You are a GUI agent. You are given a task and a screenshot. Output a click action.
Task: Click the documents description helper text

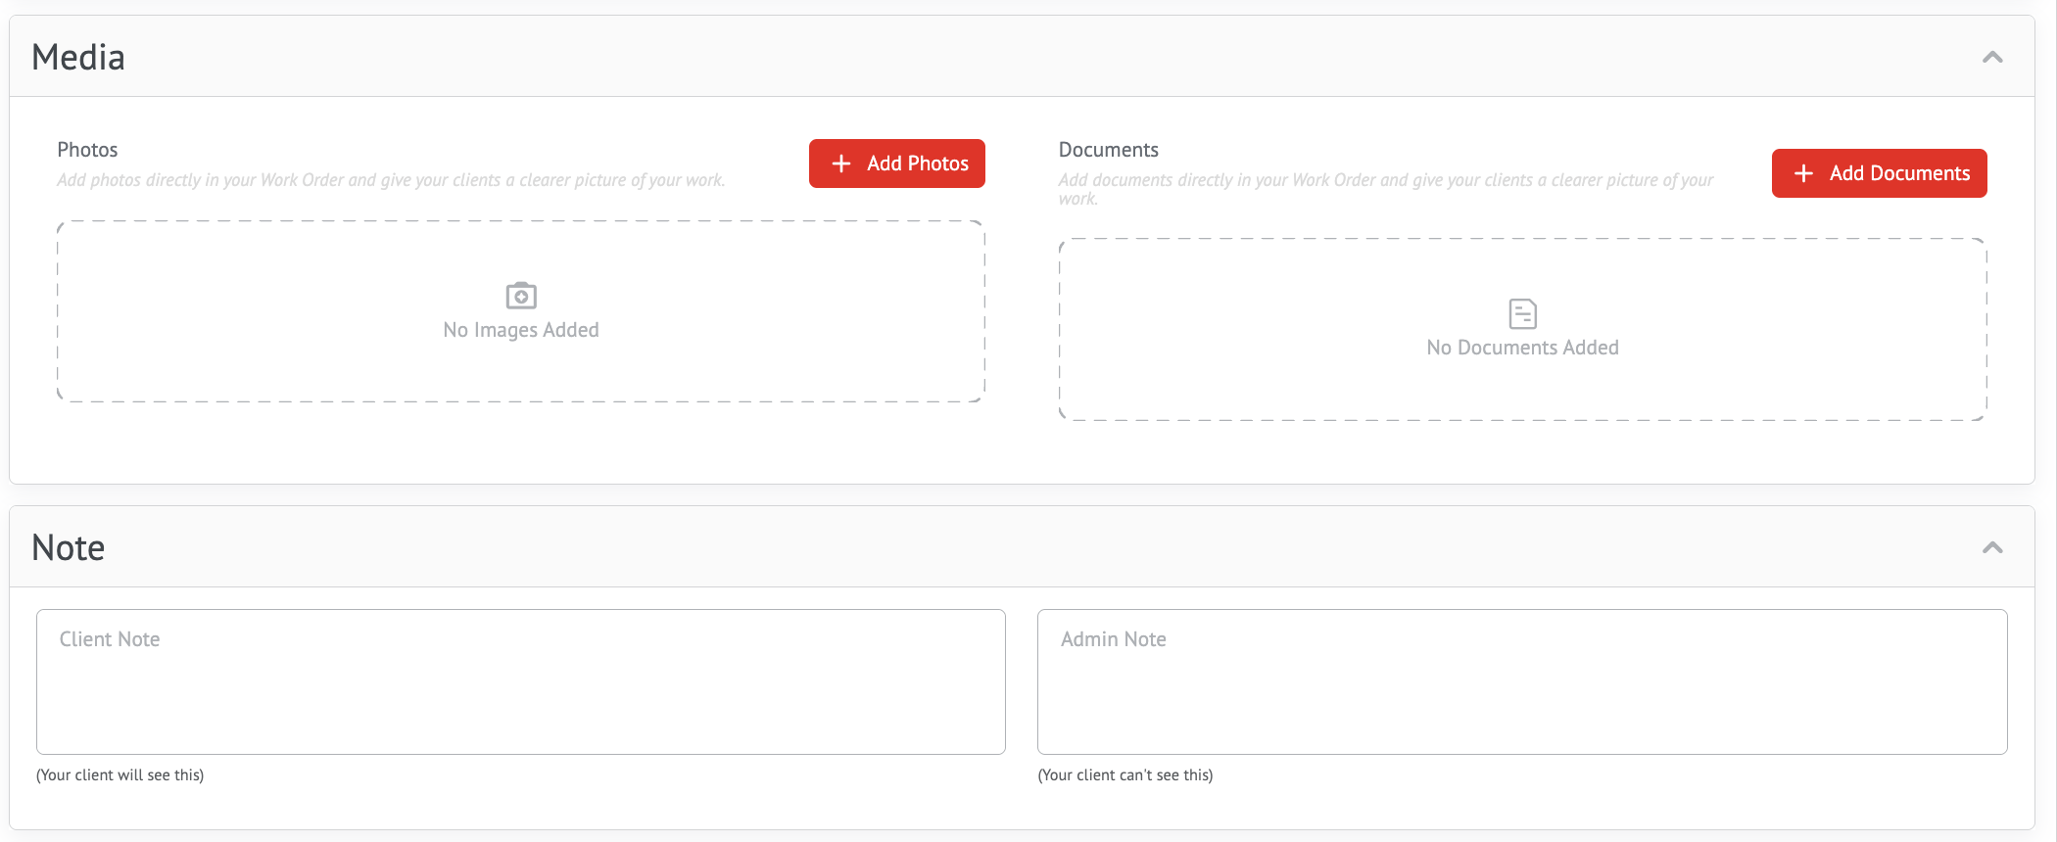tap(1386, 189)
